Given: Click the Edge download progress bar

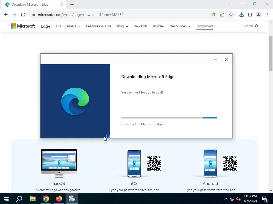Looking at the screenshot, I should 169,118.
